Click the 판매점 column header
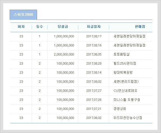Viewport: 161px width, 133px height. click(x=140, y=27)
